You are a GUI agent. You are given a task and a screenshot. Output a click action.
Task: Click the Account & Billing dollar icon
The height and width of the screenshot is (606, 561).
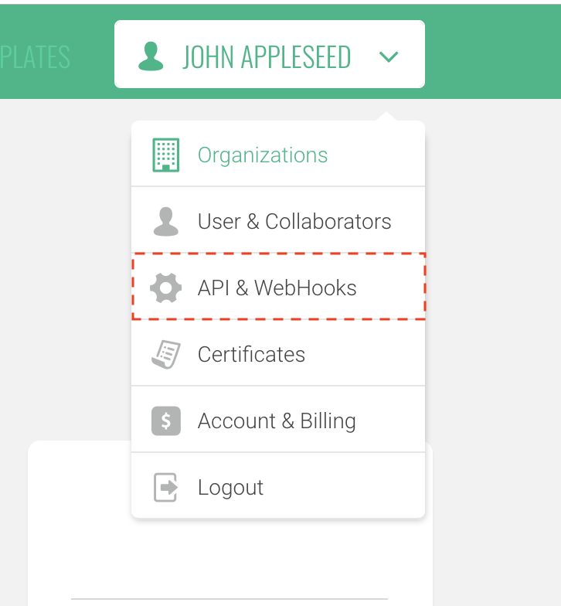pos(165,420)
